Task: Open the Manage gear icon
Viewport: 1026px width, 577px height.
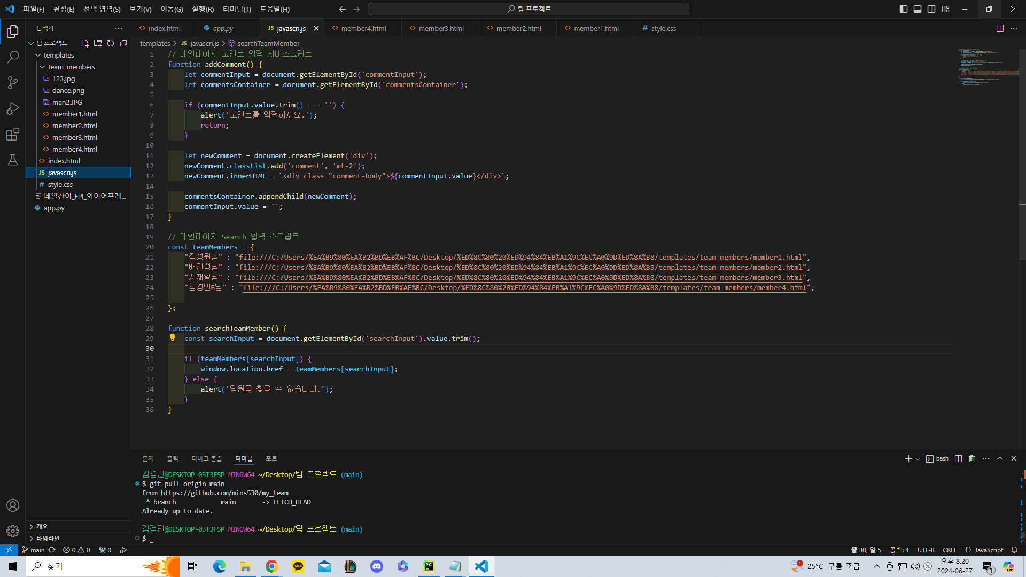Action: point(13,531)
